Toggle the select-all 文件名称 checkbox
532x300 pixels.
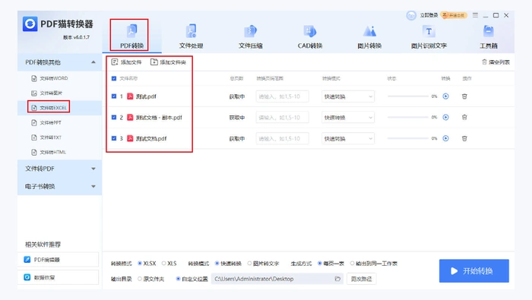[114, 78]
